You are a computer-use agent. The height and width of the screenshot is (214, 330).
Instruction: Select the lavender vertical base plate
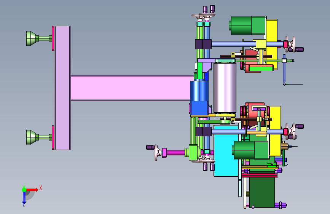pyautogui.click(x=62, y=88)
